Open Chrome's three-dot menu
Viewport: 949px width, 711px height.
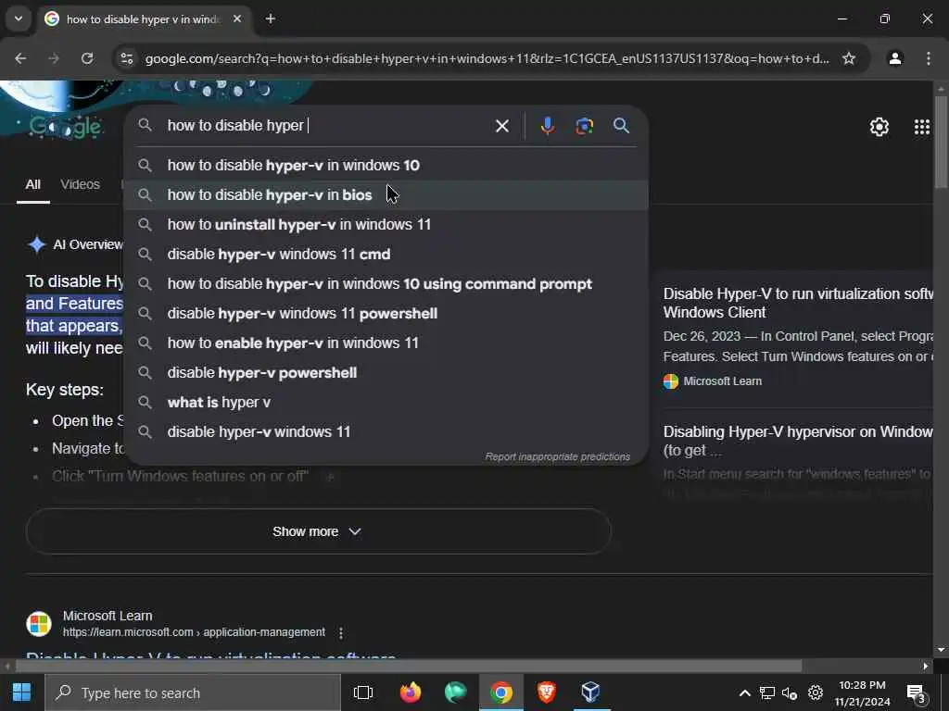point(928,58)
